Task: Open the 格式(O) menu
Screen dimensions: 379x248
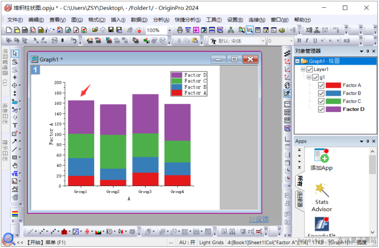Action: (x=97, y=20)
